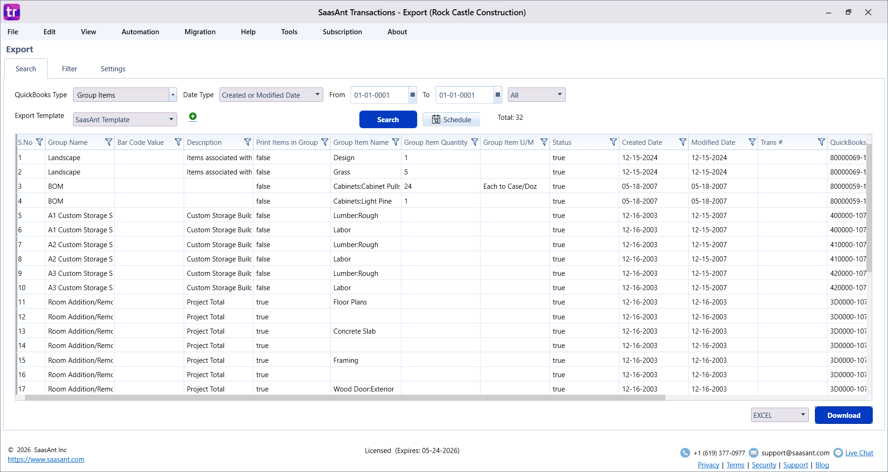Select the Cabinets:Light Pine cell

click(x=366, y=201)
